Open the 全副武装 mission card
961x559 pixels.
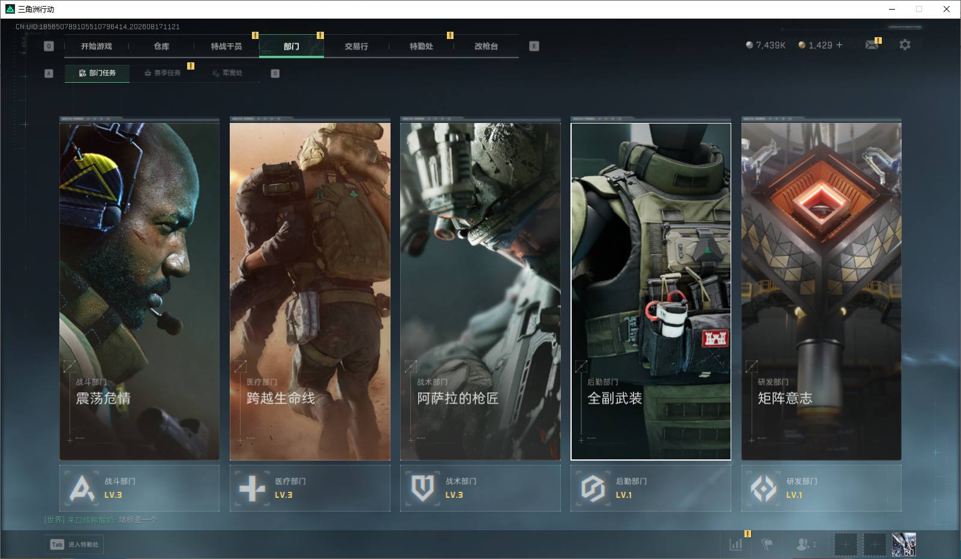651,291
